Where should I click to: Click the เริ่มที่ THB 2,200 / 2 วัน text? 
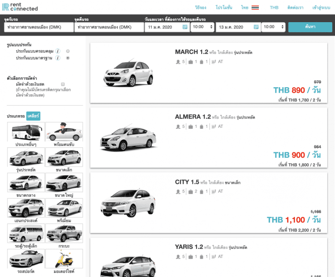[299, 230]
